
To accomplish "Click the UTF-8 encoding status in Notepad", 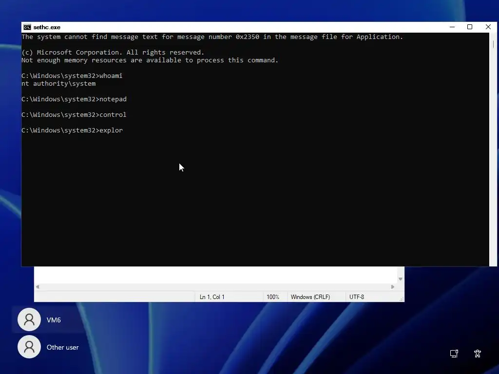I will point(356,297).
